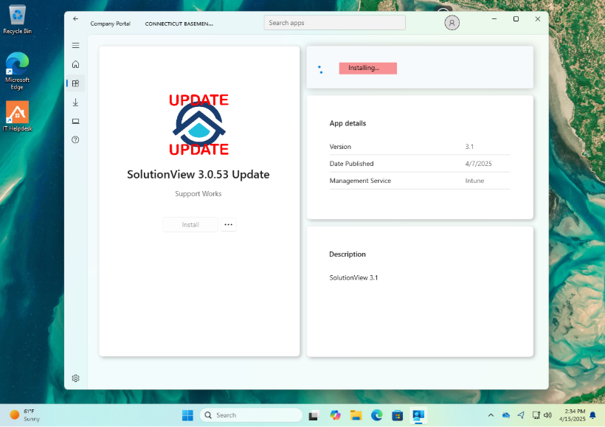Click the SolutionView Update app logo

pos(198,124)
